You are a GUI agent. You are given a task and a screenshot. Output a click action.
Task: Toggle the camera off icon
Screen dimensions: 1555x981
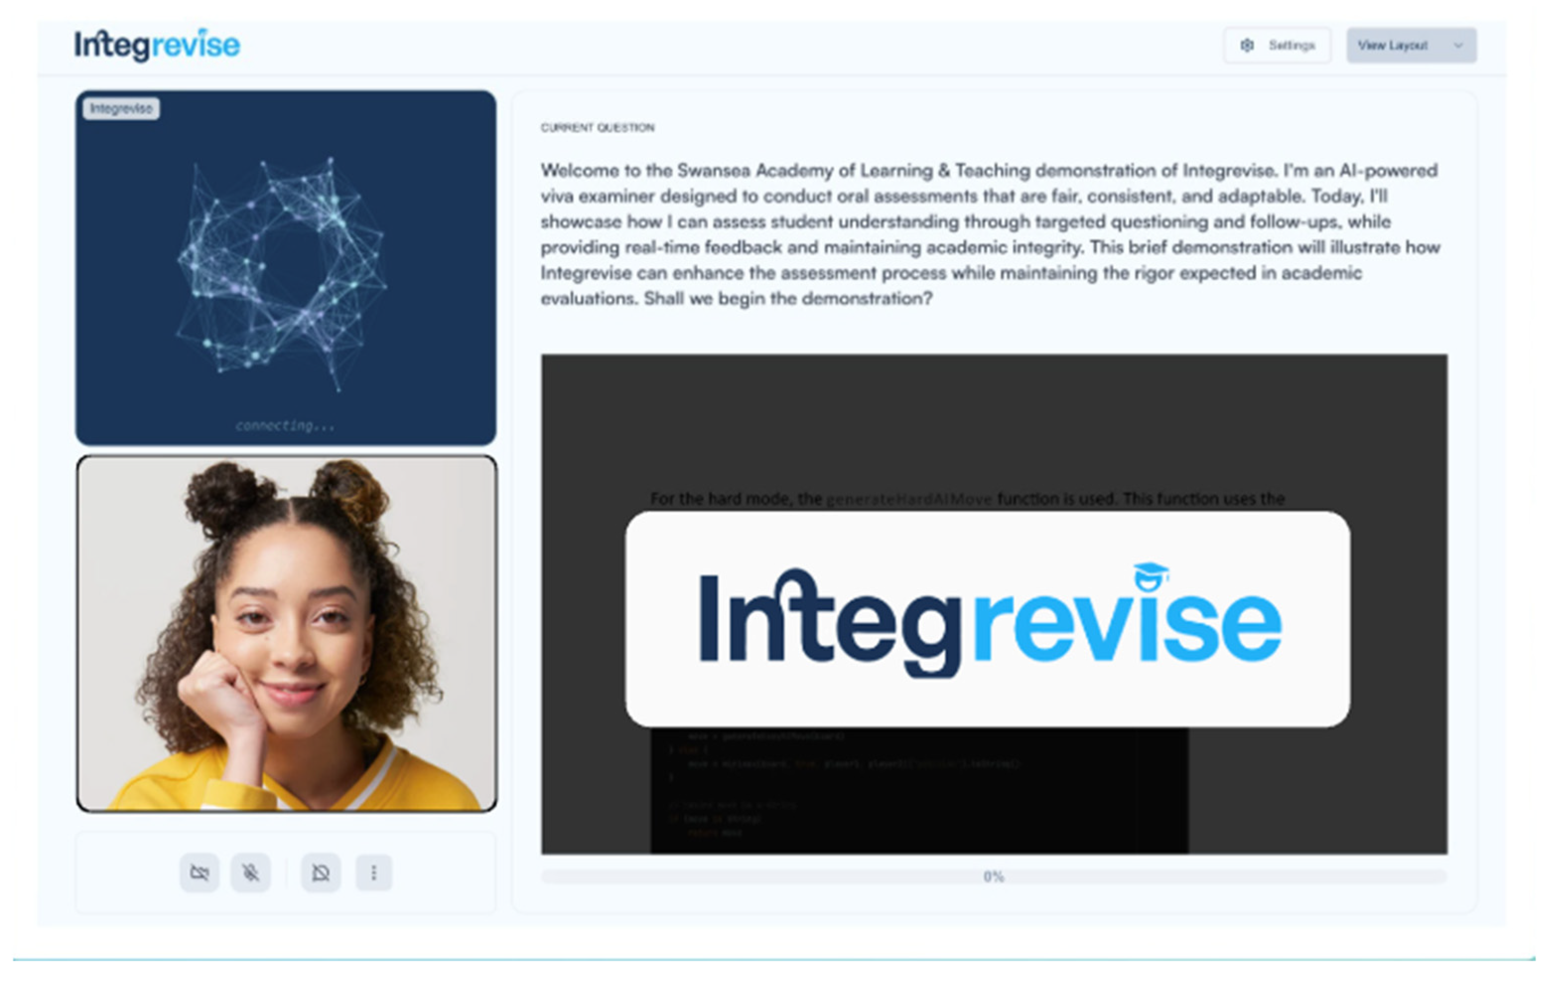point(200,872)
